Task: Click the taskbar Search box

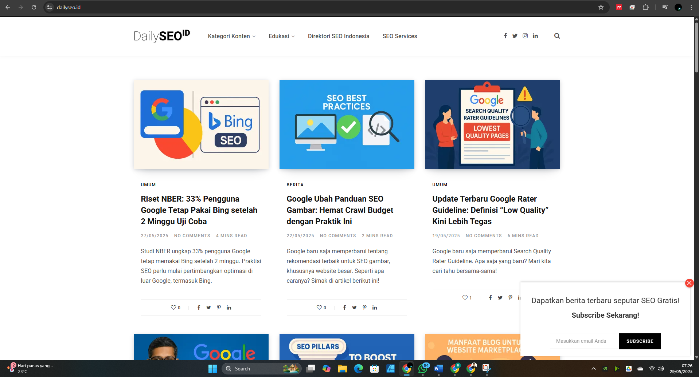Action: 262,369
